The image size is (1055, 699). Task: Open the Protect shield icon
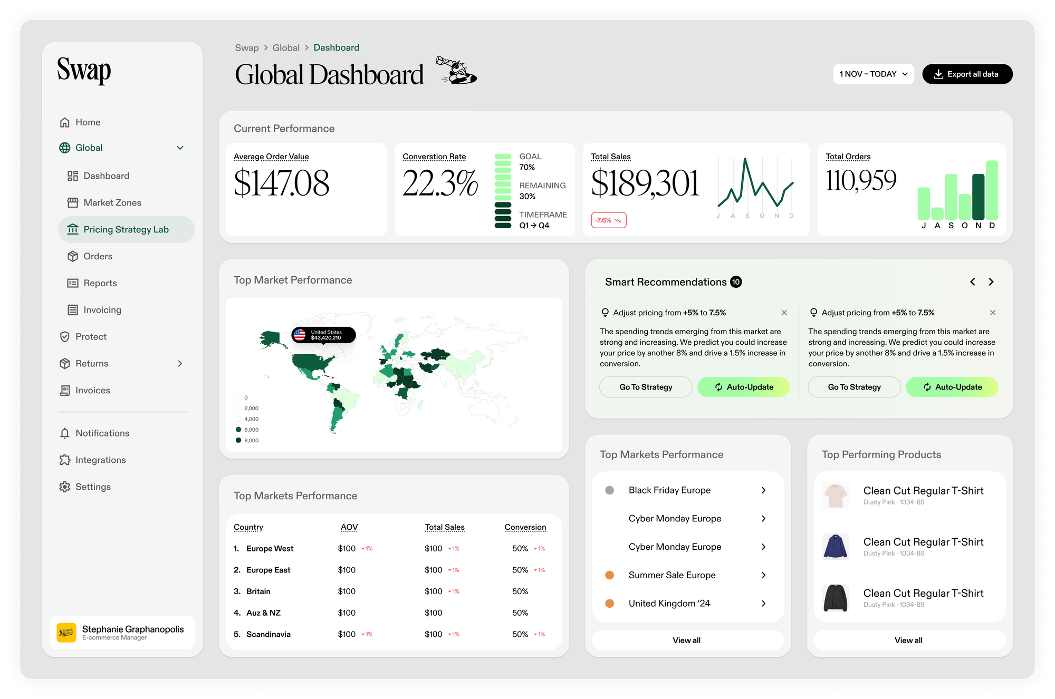click(x=65, y=336)
